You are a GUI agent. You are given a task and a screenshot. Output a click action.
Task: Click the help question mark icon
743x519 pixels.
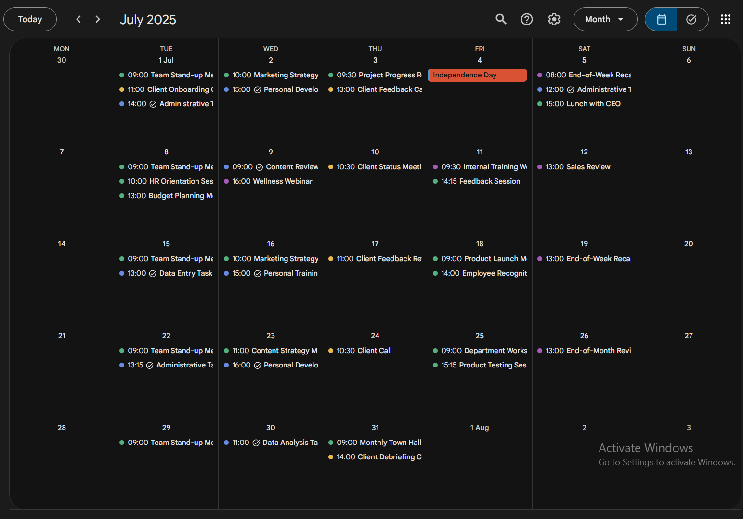(x=527, y=19)
